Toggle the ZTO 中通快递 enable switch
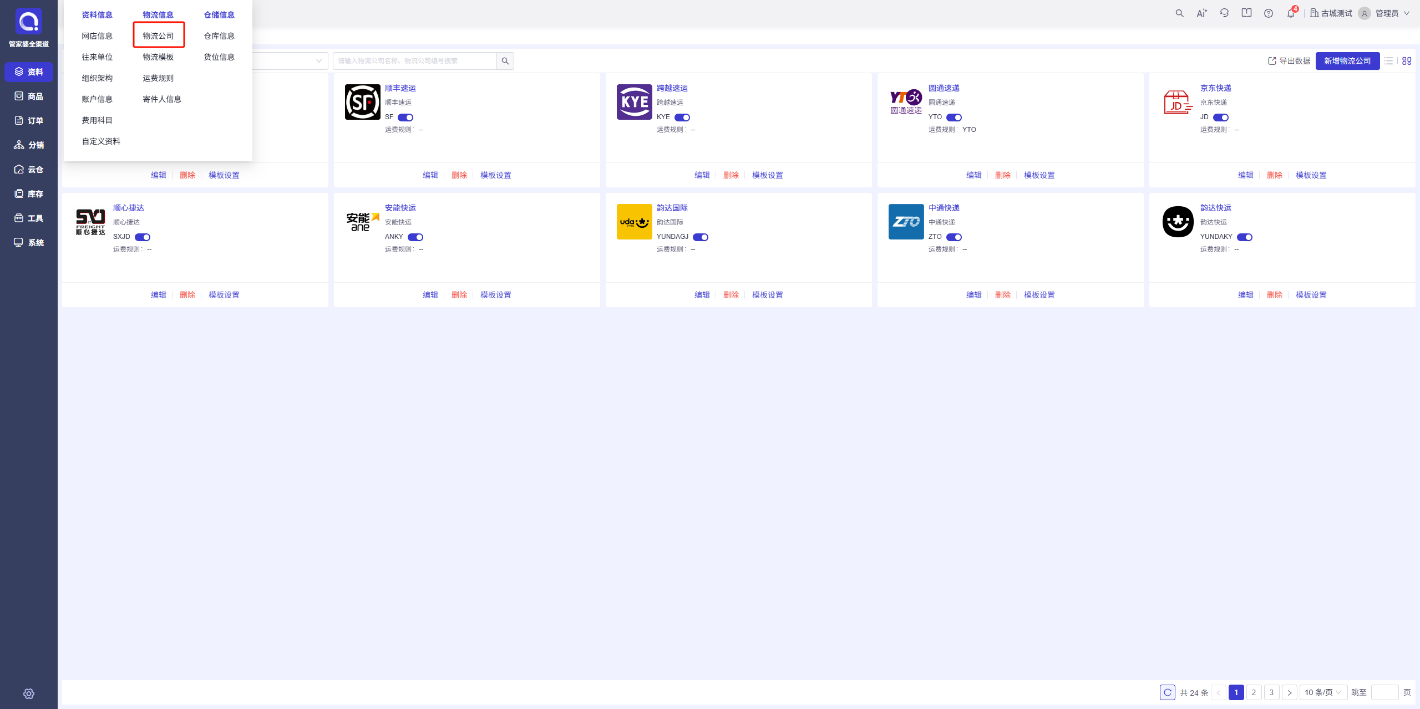Image resolution: width=1420 pixels, height=709 pixels. pyautogui.click(x=954, y=237)
